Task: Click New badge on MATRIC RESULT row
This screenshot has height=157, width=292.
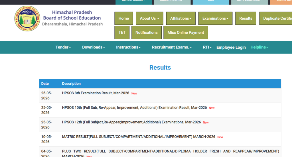Action: click(x=220, y=137)
